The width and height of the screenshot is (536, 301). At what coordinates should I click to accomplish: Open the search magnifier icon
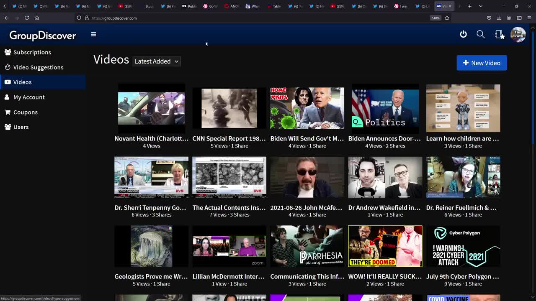coord(481,34)
